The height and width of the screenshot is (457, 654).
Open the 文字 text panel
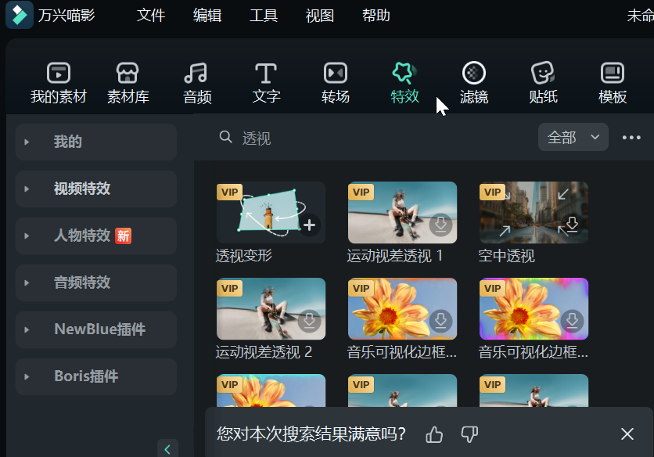click(266, 83)
